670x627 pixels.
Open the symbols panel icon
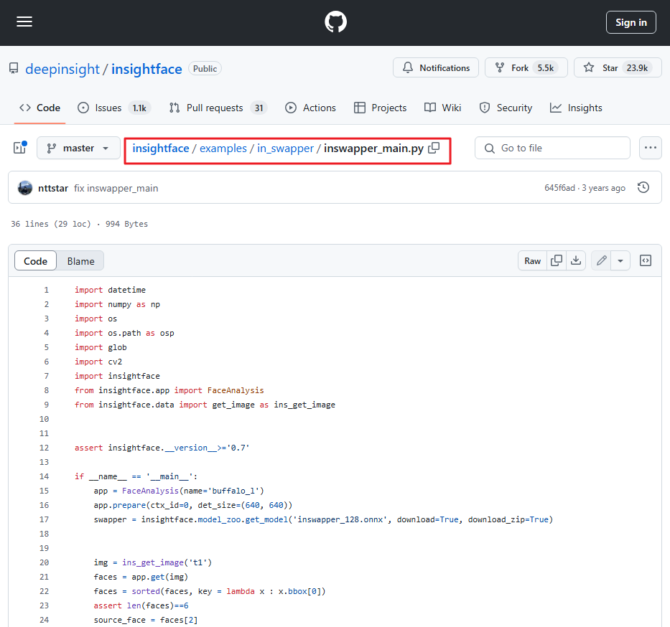[645, 261]
